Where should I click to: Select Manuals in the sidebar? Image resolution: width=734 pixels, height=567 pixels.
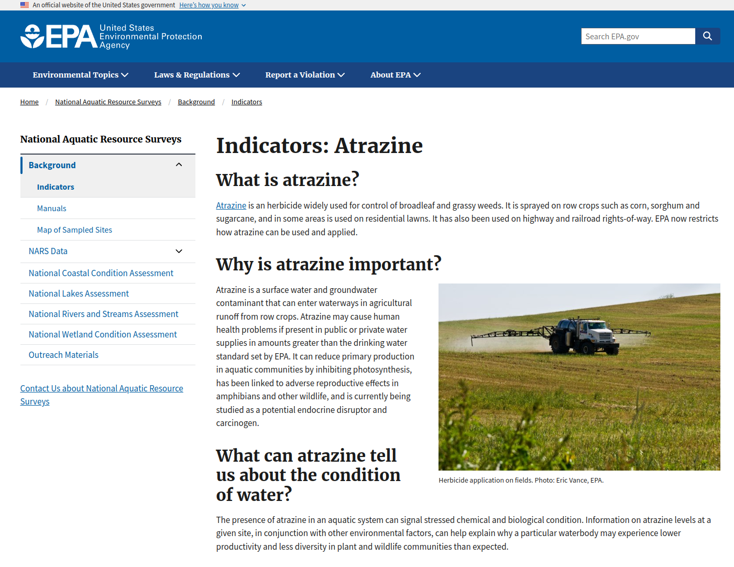[x=51, y=209]
